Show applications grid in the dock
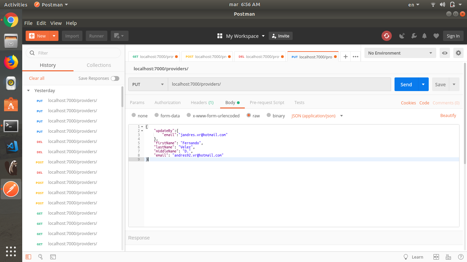The width and height of the screenshot is (467, 262). (11, 251)
